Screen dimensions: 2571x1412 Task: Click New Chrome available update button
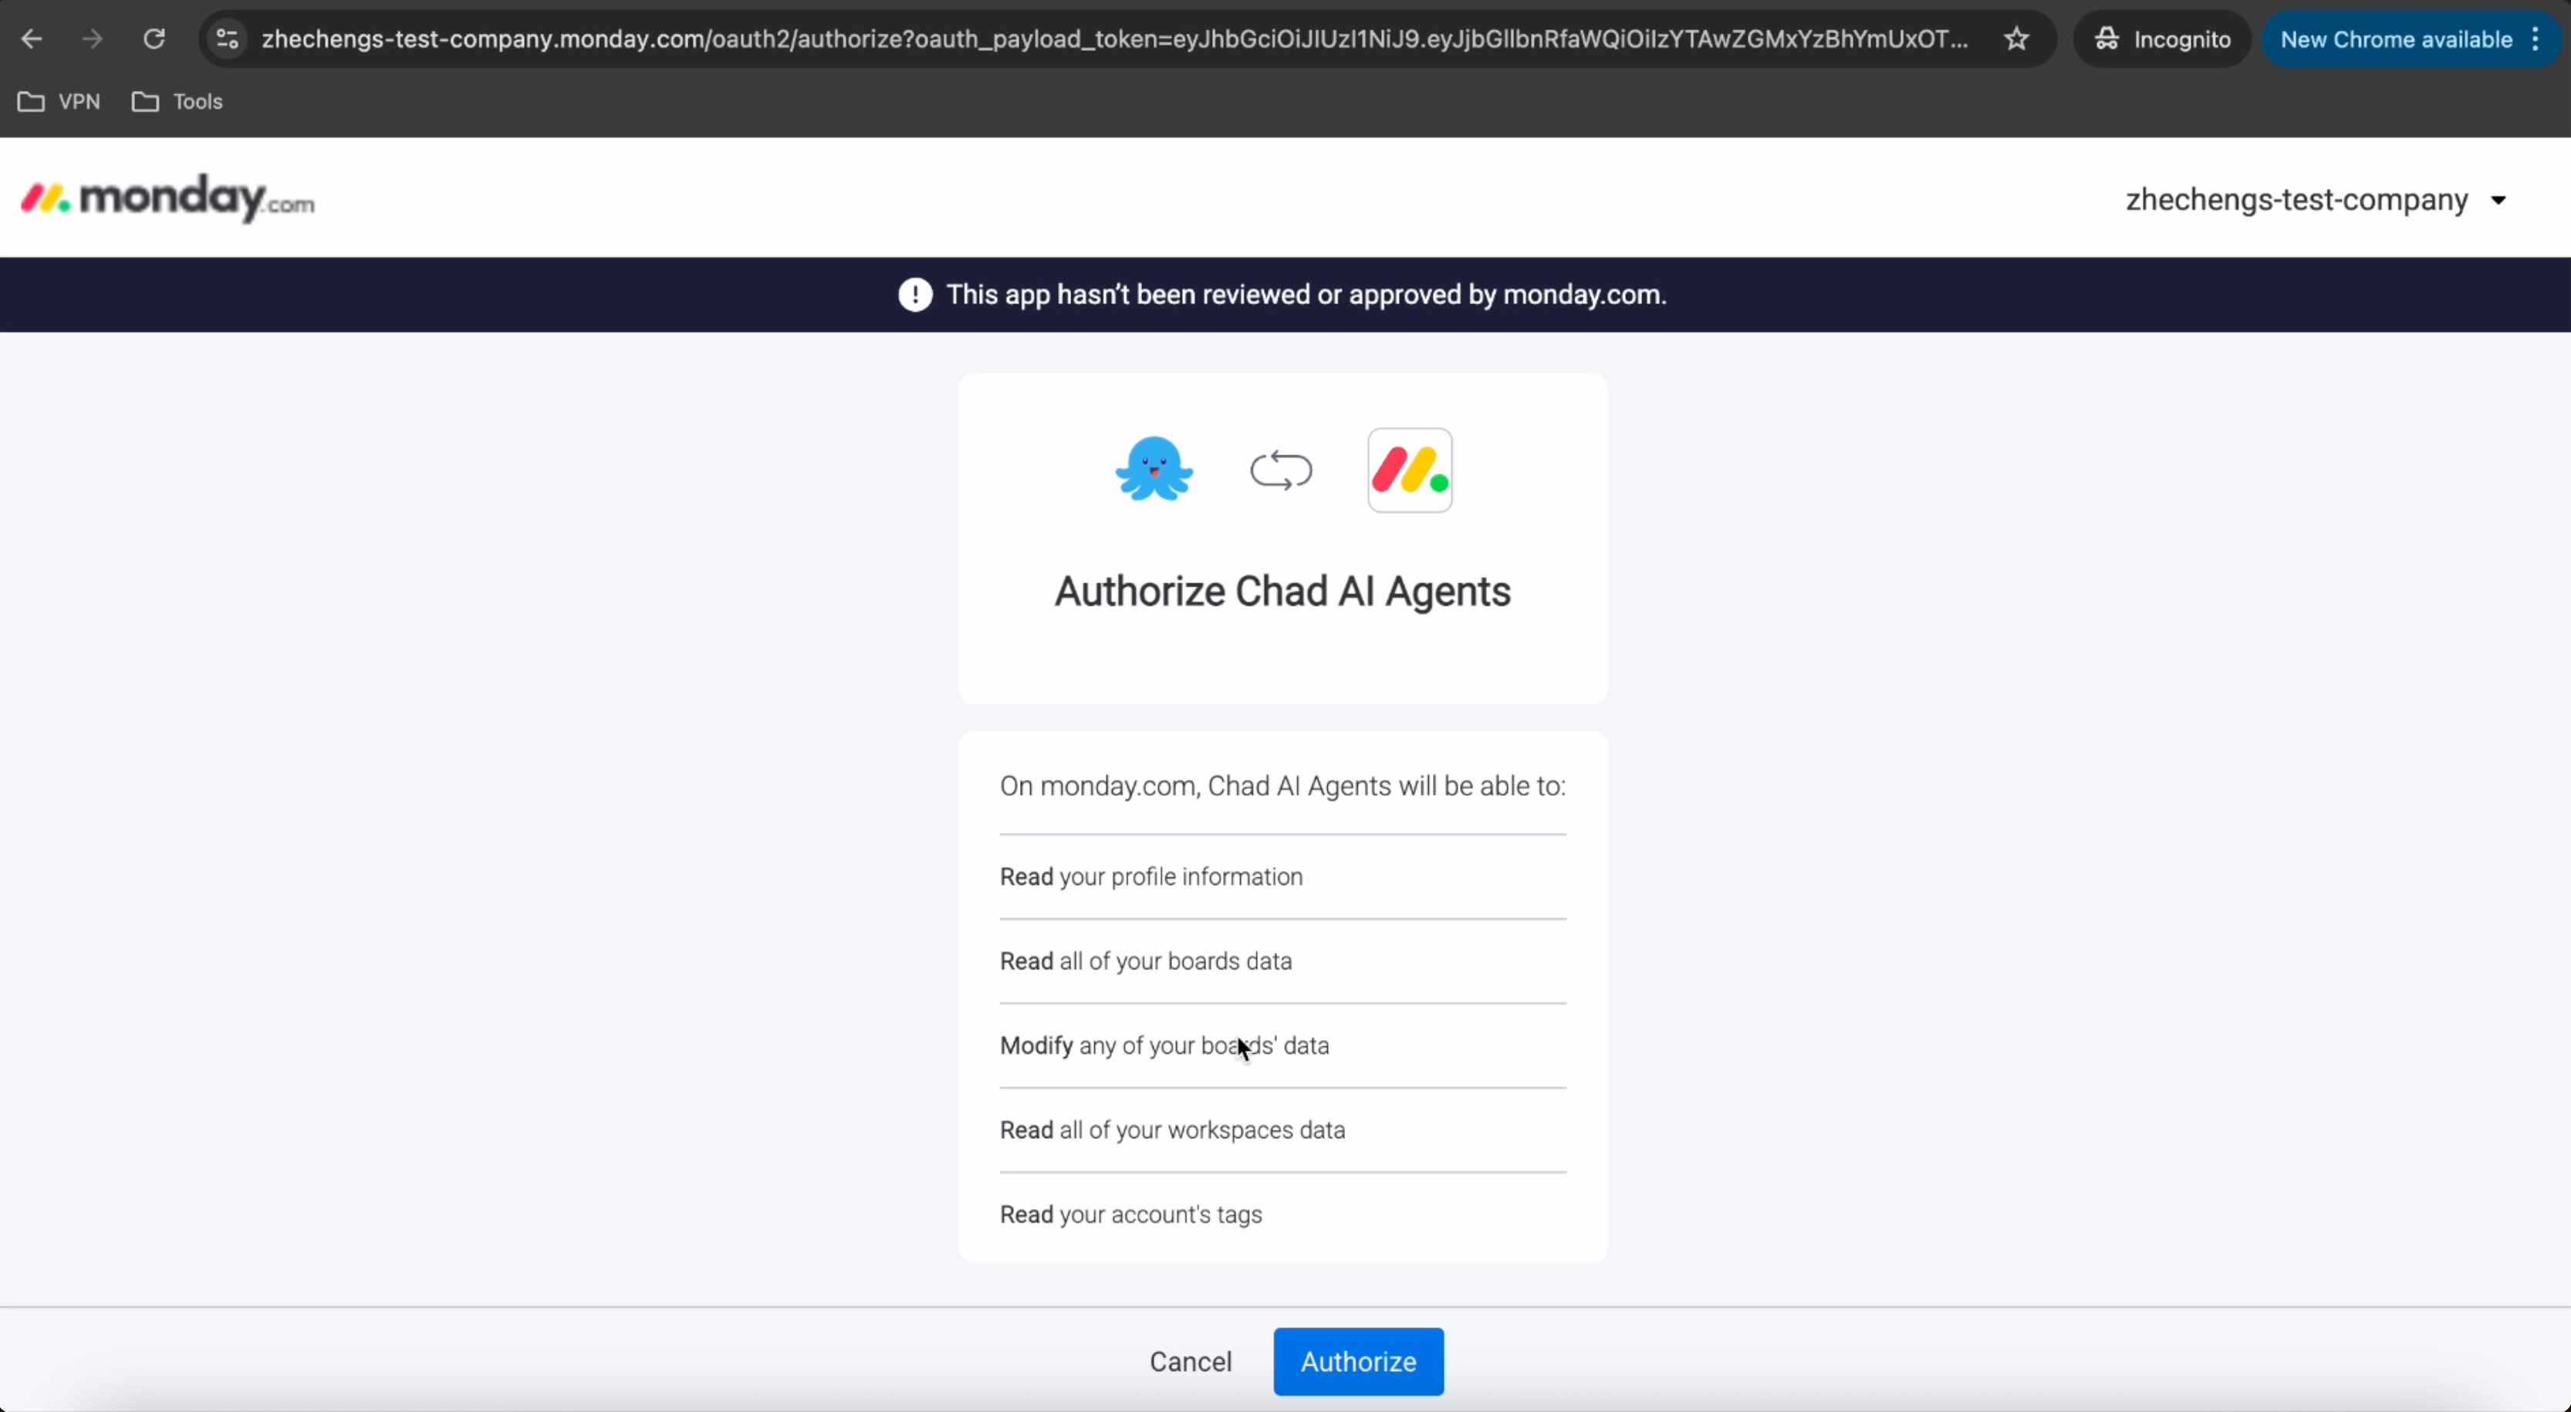(x=2395, y=39)
